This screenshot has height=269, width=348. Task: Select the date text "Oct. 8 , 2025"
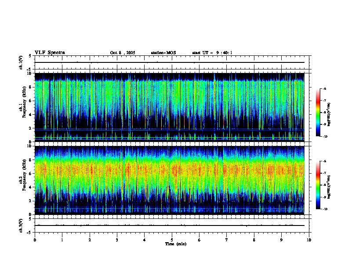pyautogui.click(x=123, y=53)
